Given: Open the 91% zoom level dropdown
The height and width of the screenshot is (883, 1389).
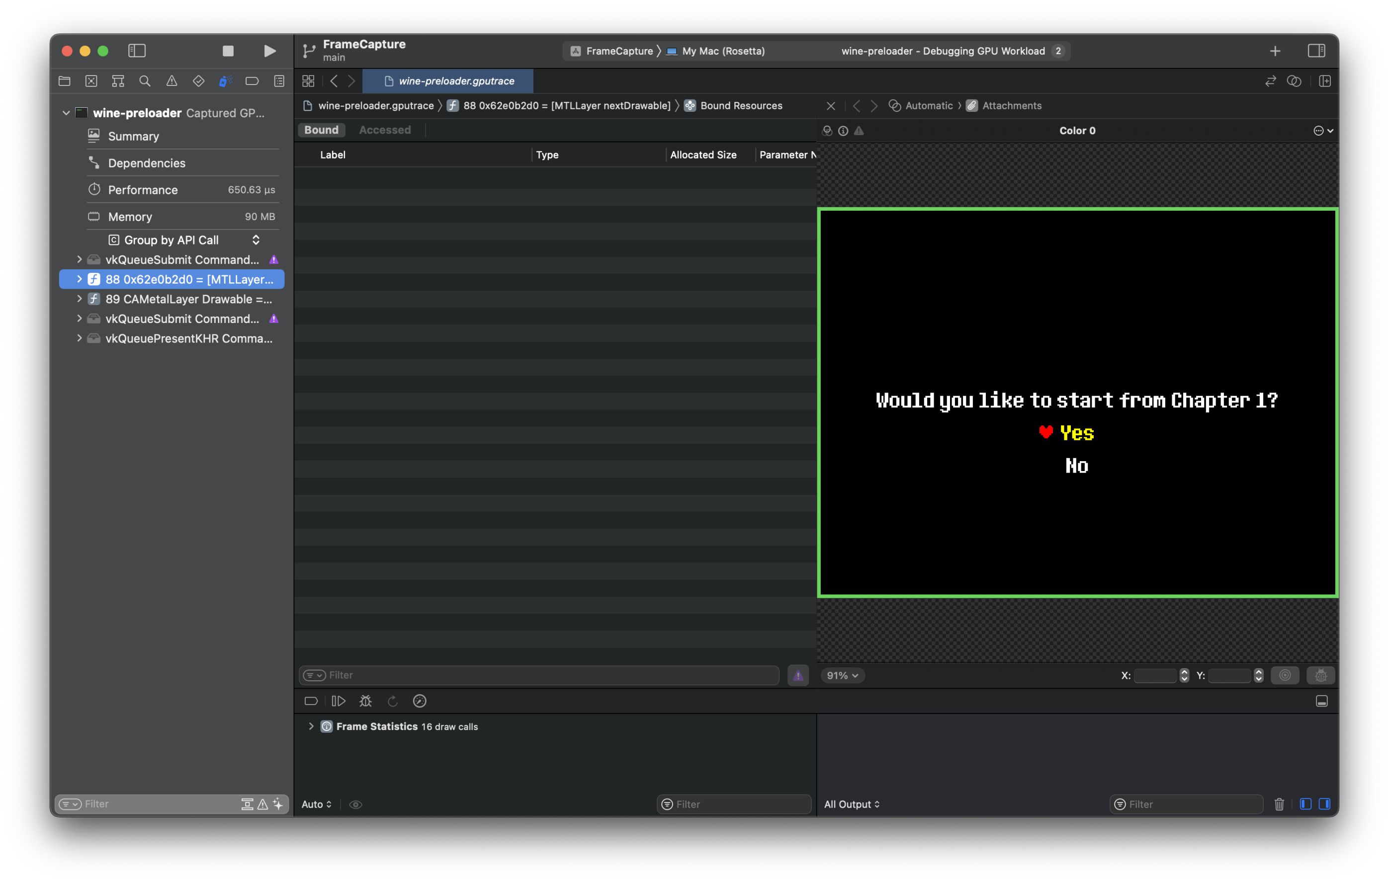Looking at the screenshot, I should [842, 675].
